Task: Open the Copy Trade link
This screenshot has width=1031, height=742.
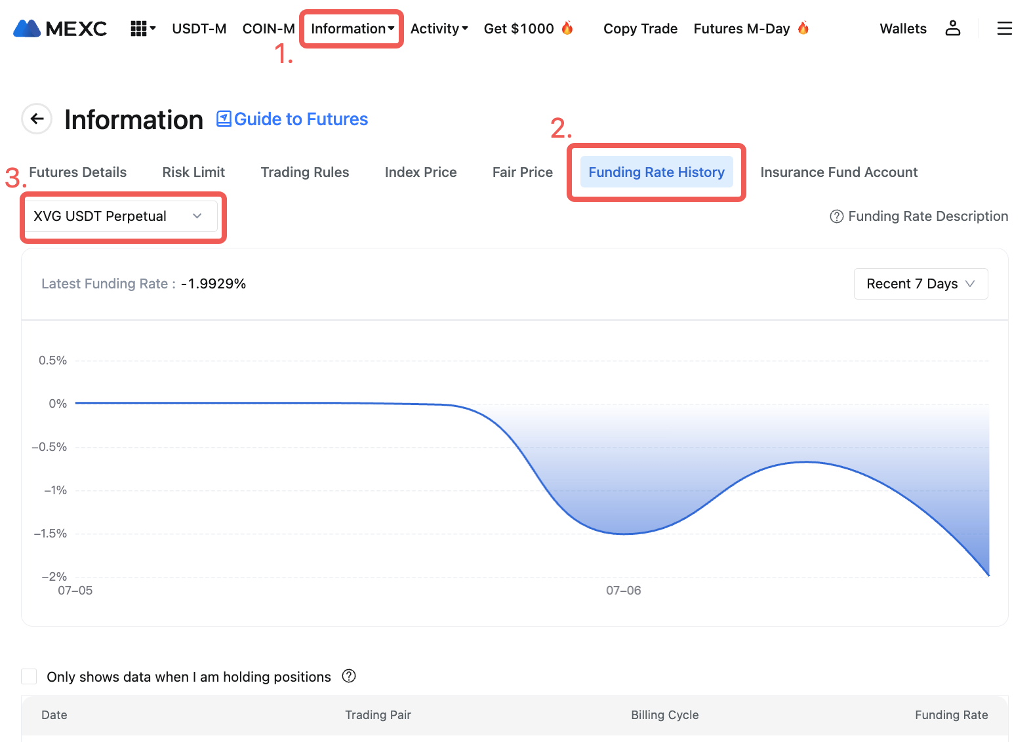Action: [x=640, y=29]
